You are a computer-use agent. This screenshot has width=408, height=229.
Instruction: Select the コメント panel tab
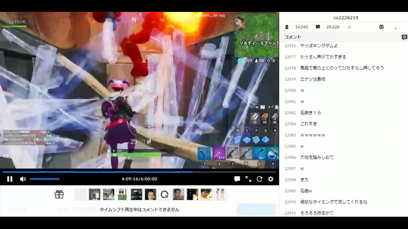[x=293, y=37]
